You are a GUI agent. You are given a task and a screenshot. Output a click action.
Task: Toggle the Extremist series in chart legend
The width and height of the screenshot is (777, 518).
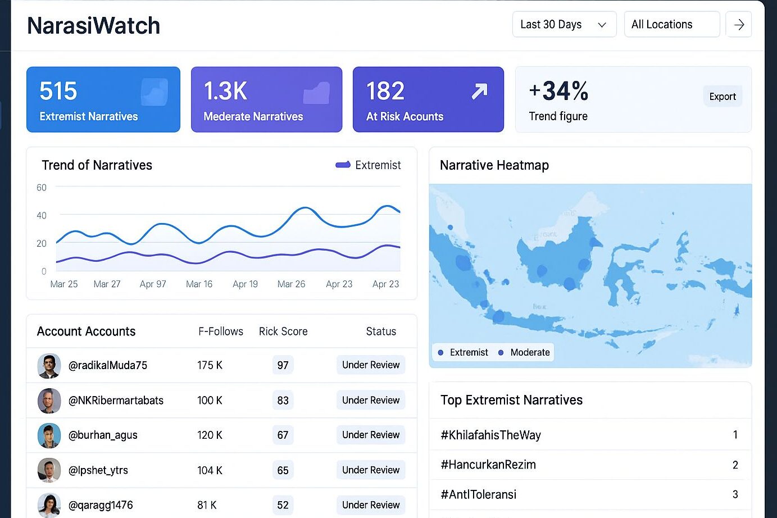coord(368,165)
